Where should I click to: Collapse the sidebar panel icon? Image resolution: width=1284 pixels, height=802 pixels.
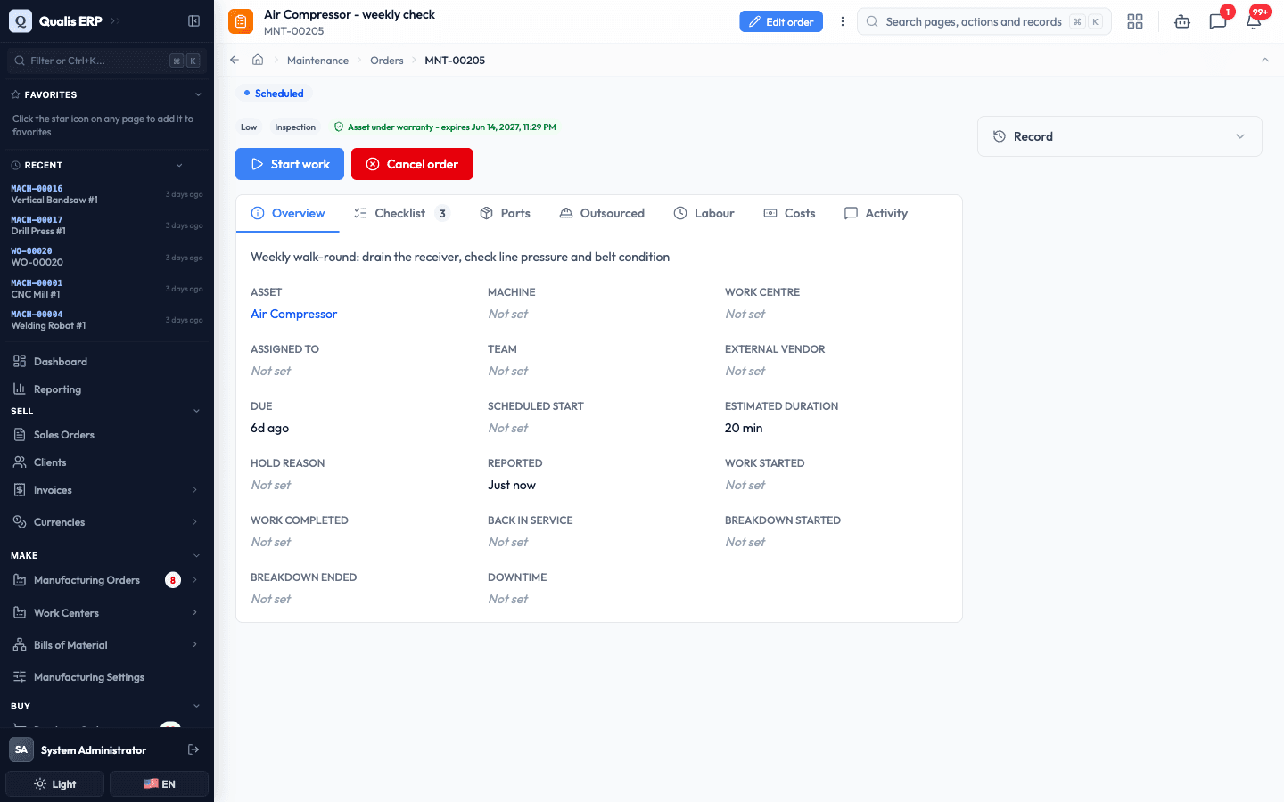click(x=193, y=20)
